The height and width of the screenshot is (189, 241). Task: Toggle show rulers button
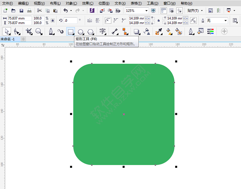point(163,10)
